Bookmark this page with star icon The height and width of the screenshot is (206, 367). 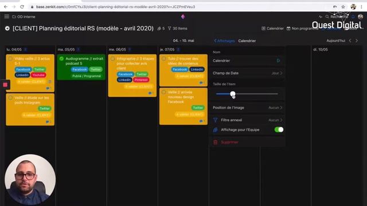(343, 7)
